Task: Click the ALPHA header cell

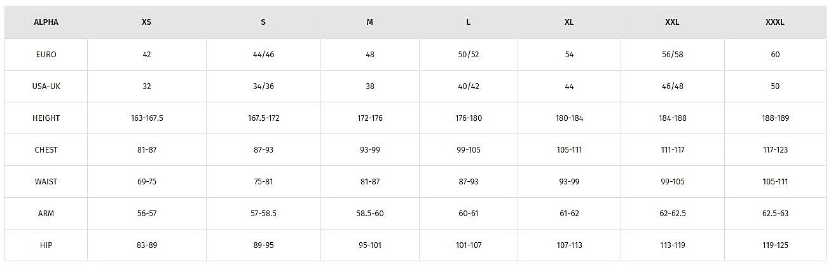Action: (46, 22)
